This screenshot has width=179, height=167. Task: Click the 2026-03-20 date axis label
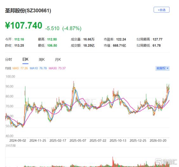pyautogui.click(x=158, y=141)
